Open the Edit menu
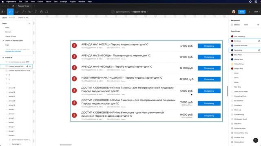This screenshot has width=261, height=146. point(26,2)
